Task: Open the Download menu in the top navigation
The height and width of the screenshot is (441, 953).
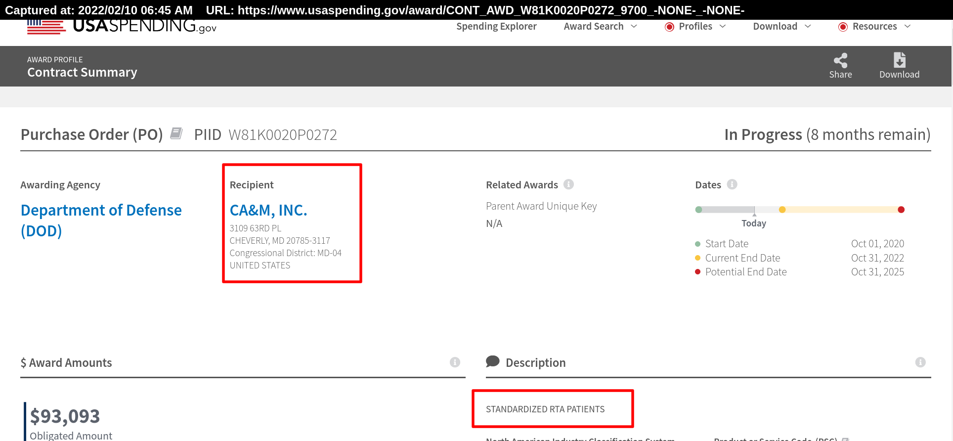Action: (x=775, y=26)
